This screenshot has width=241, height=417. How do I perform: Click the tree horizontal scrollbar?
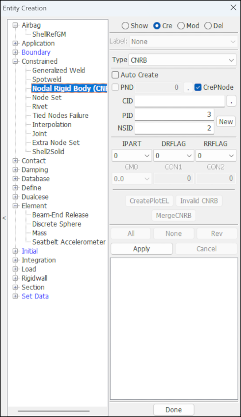pos(53,411)
